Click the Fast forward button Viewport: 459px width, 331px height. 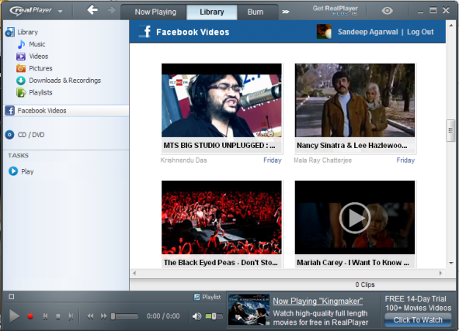point(103,316)
